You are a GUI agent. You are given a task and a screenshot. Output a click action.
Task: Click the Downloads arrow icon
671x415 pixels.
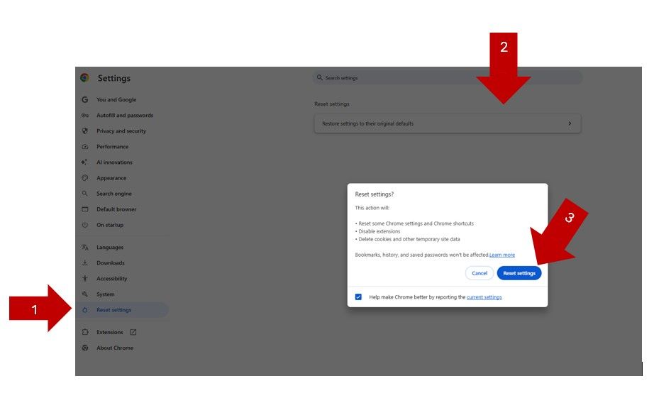click(x=84, y=262)
